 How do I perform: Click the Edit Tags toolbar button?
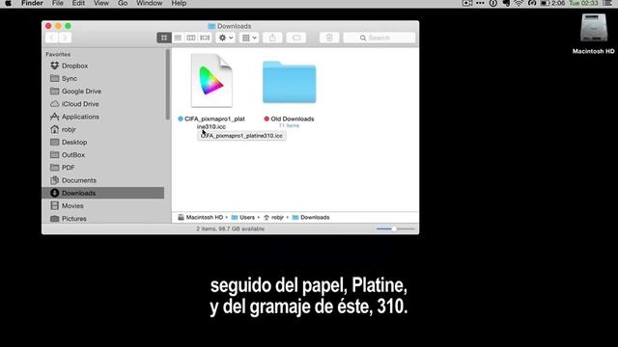pyautogui.click(x=296, y=38)
